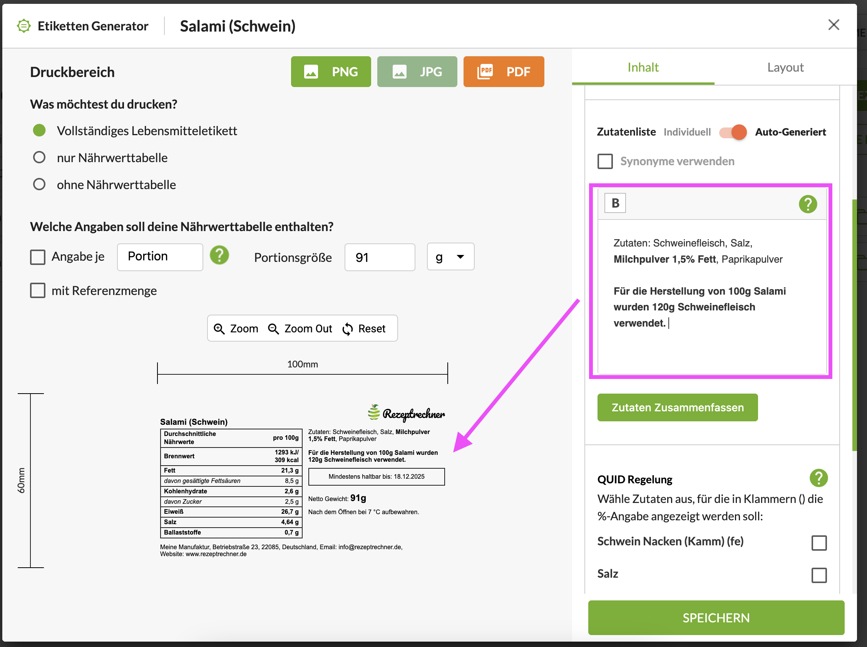Image resolution: width=867 pixels, height=647 pixels.
Task: Click Zoom Out in preview toolbar
Action: [300, 329]
